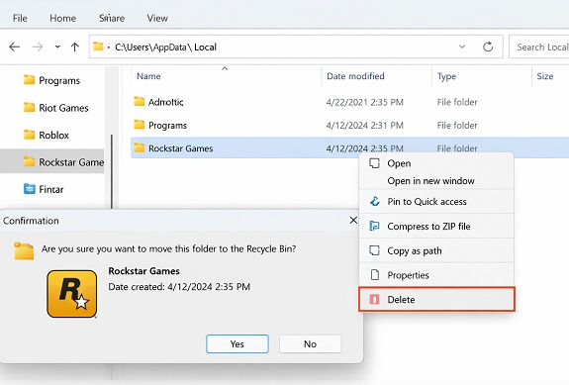This screenshot has width=569, height=385.
Task: Select the Programs folder in file list
Action: pos(350,125)
